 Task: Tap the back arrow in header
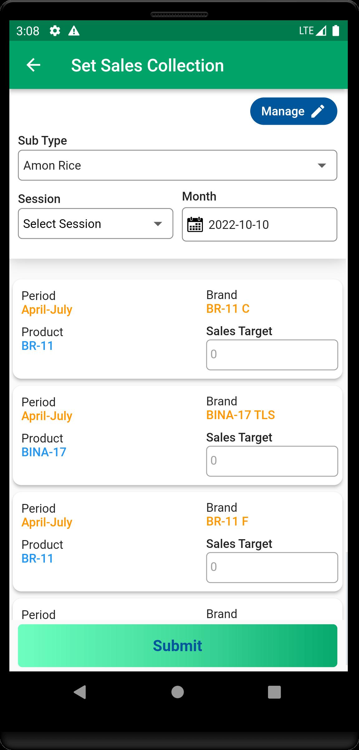point(33,65)
